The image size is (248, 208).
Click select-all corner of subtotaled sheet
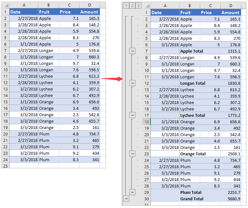click(147, 5)
